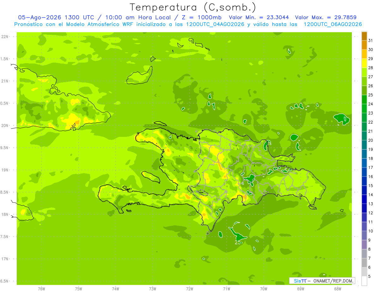Image resolution: width=379 pixels, height=293 pixels.
Task: Click the 9–10 colorbar segment
Action: [364, 235]
